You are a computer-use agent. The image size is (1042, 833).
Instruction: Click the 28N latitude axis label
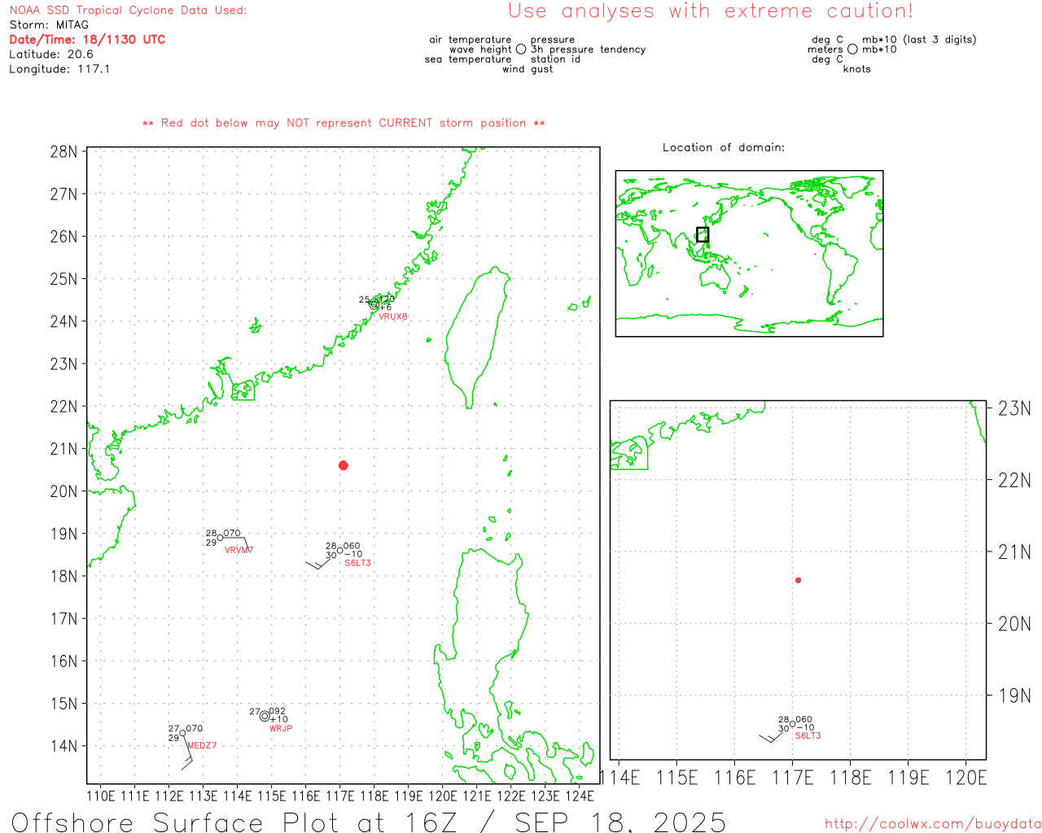click(x=63, y=151)
